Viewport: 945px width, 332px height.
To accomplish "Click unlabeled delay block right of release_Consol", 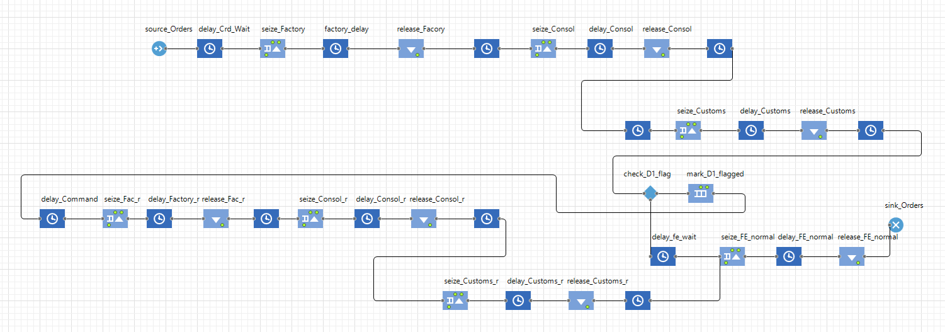I will click(x=720, y=49).
